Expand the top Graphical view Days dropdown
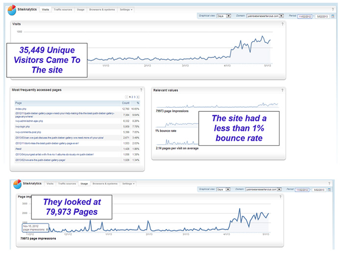Viewport: 340px width, 253px height. pos(223,16)
